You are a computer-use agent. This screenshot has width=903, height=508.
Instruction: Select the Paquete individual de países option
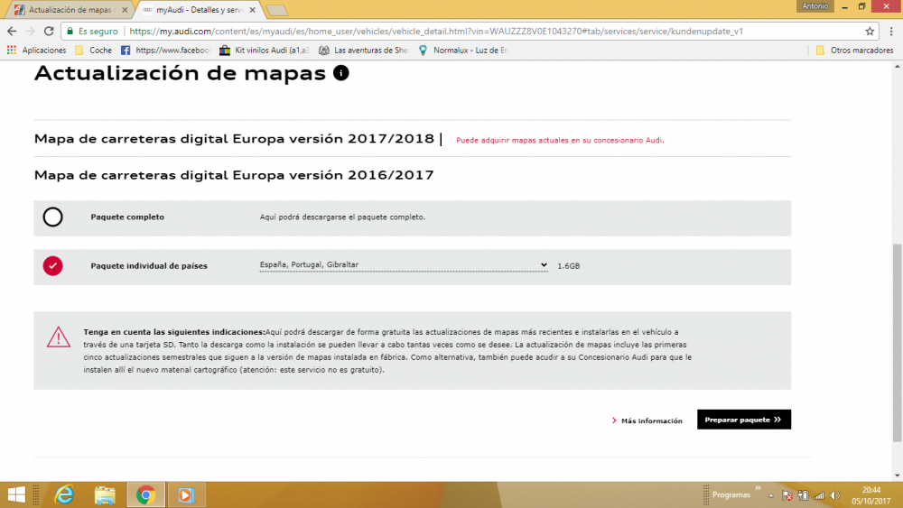point(53,266)
